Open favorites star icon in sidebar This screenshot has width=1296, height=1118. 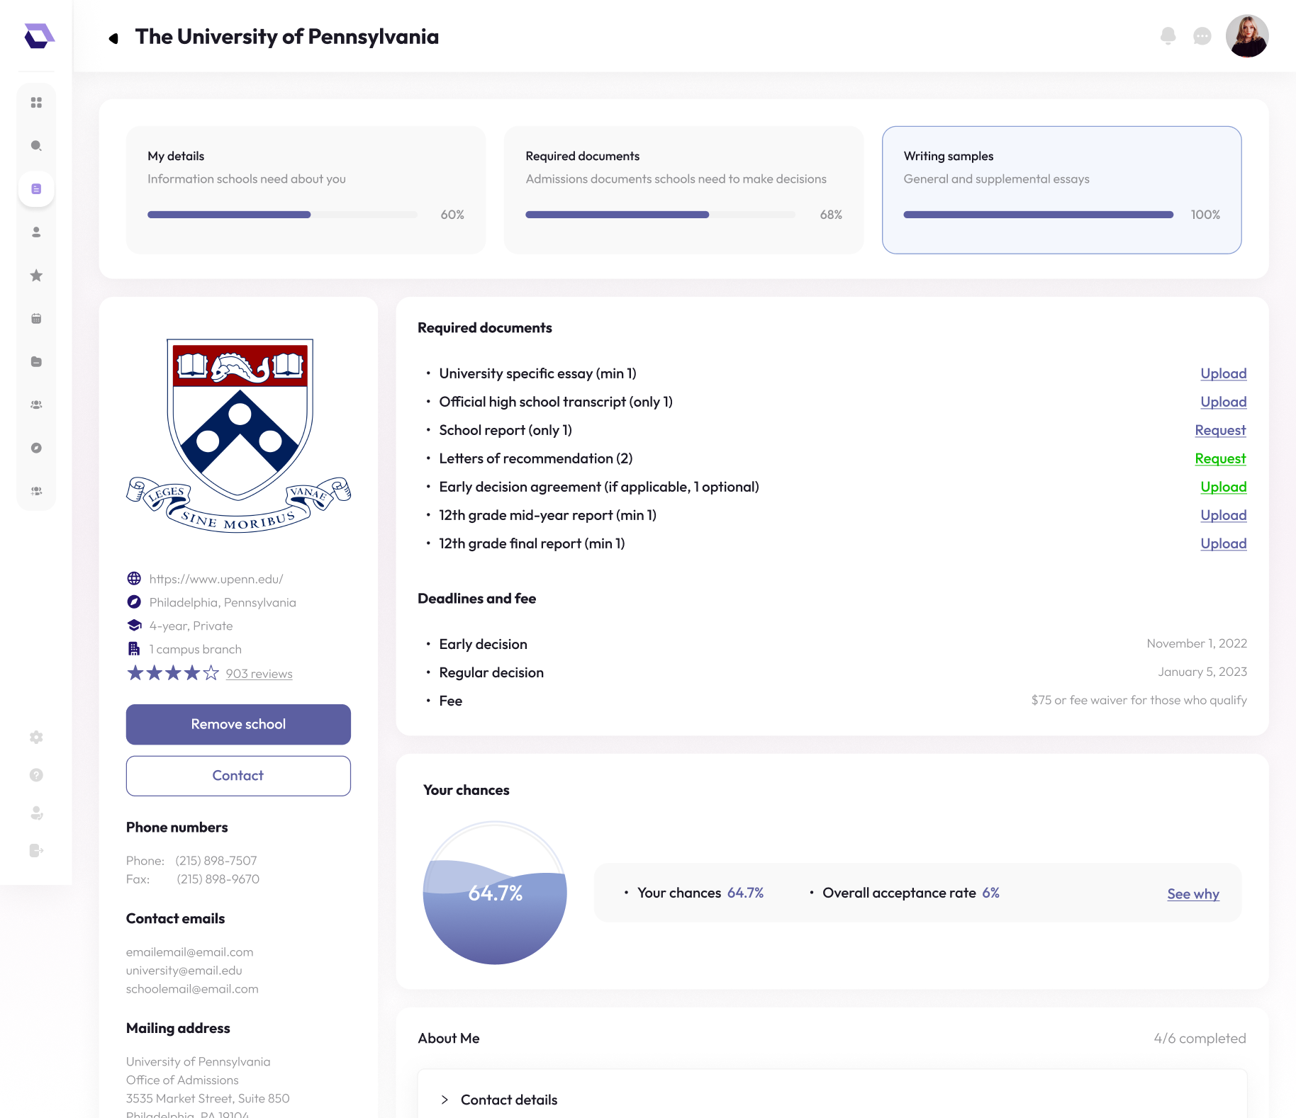pos(36,276)
